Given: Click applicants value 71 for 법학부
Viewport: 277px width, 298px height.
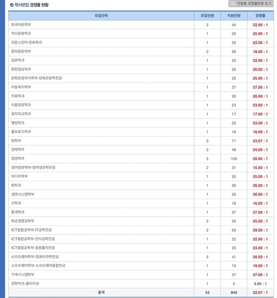Looking at the screenshot, I should [234, 141].
